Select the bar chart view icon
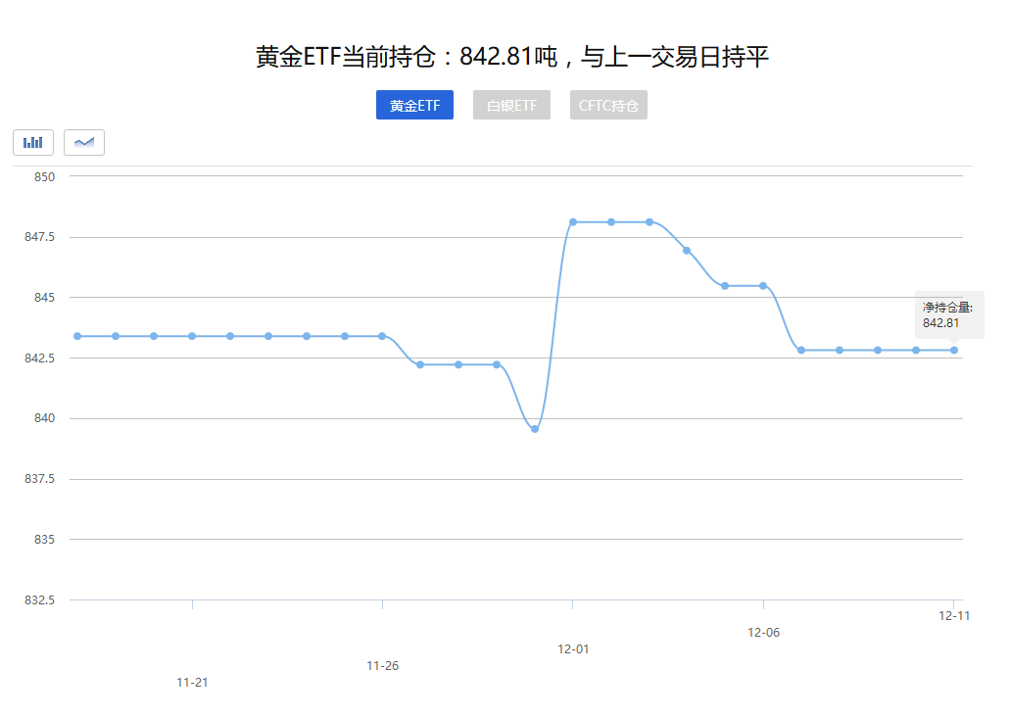 pyautogui.click(x=32, y=142)
